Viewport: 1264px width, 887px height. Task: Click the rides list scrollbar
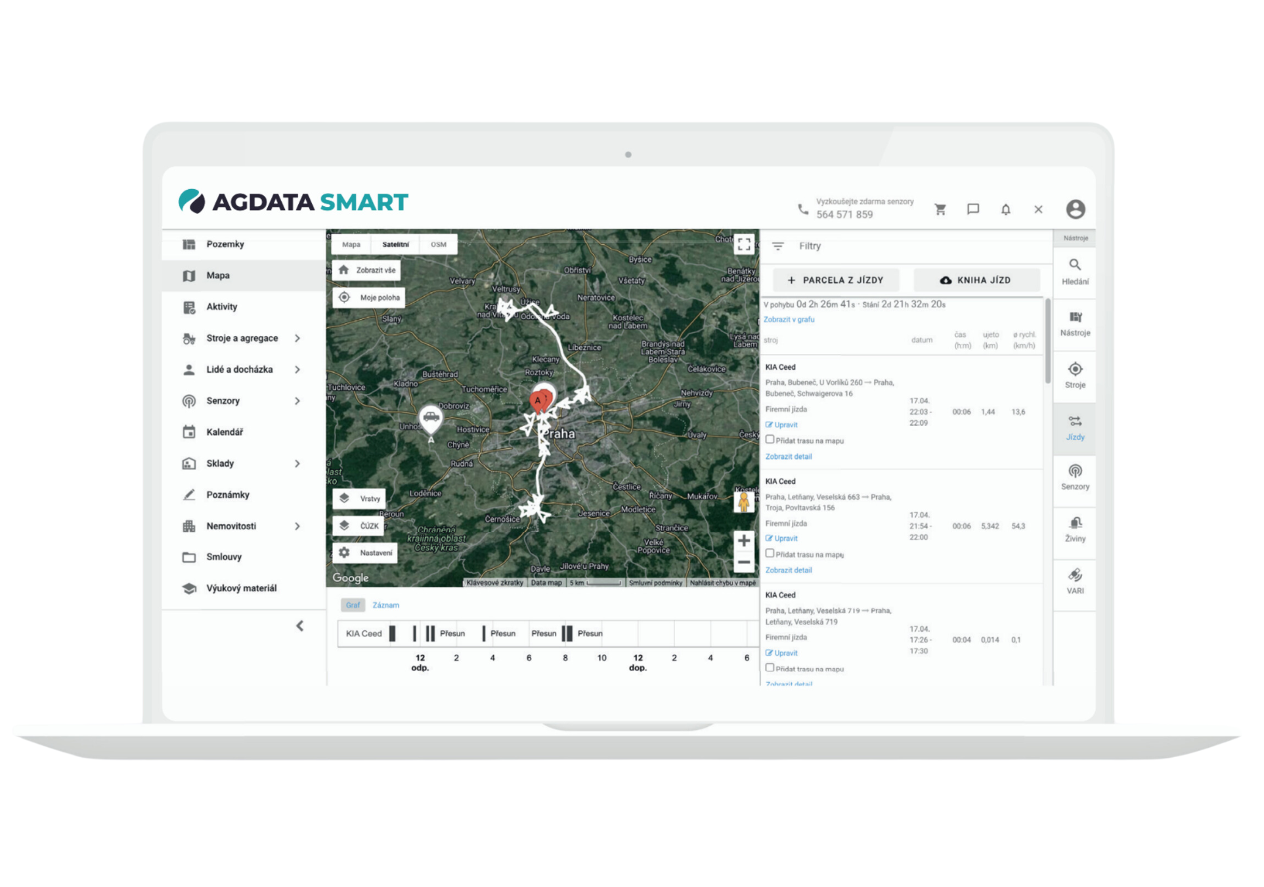tap(1047, 341)
